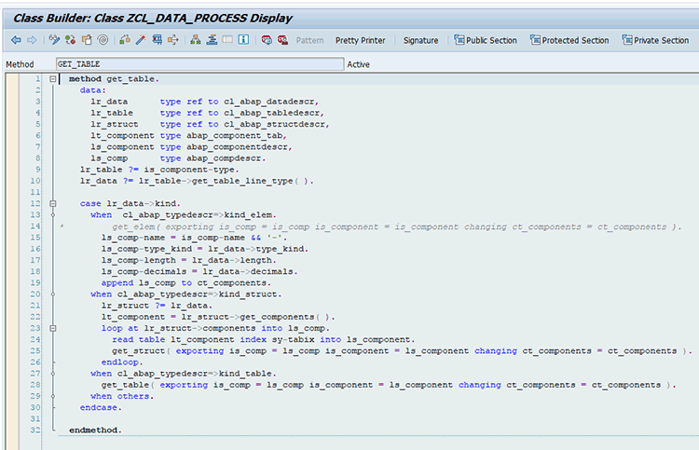
Task: Click the Protected Section icon
Action: pyautogui.click(x=535, y=40)
